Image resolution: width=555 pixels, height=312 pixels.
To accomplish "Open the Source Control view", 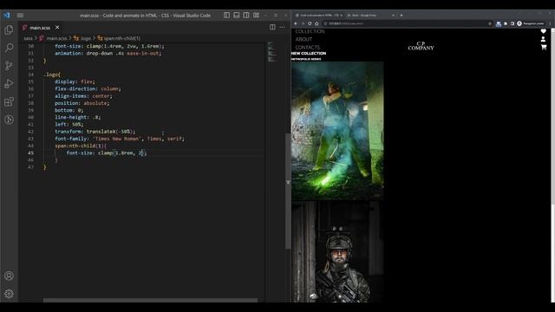I will pos(9,66).
